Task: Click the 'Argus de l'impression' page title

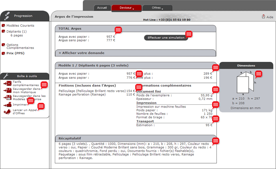Action: [74, 17]
